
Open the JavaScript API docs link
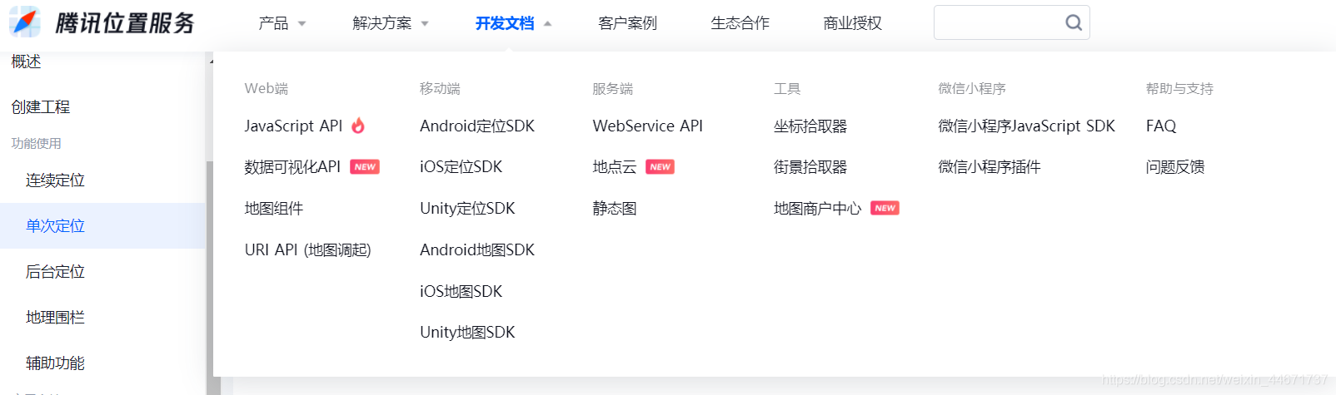tap(293, 126)
